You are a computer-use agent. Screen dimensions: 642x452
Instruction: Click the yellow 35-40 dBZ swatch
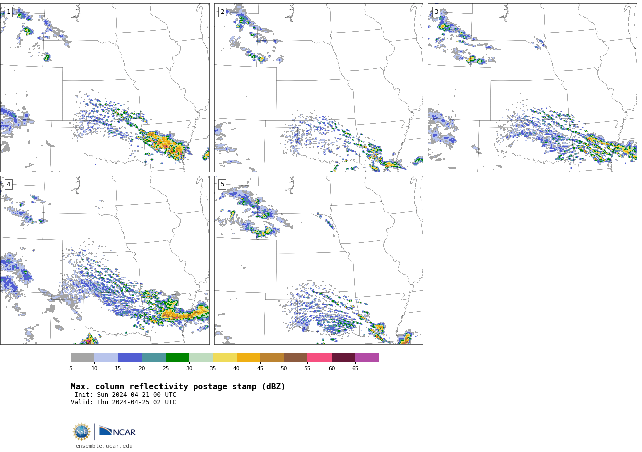click(225, 357)
